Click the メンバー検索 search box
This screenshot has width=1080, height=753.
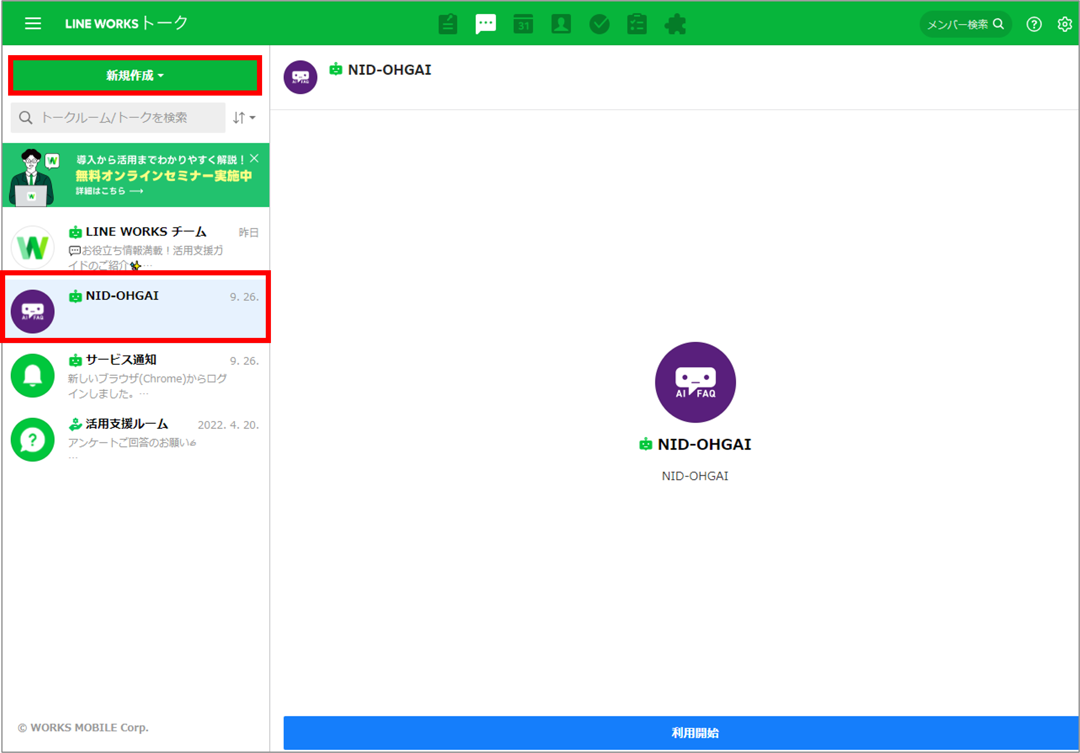[965, 24]
